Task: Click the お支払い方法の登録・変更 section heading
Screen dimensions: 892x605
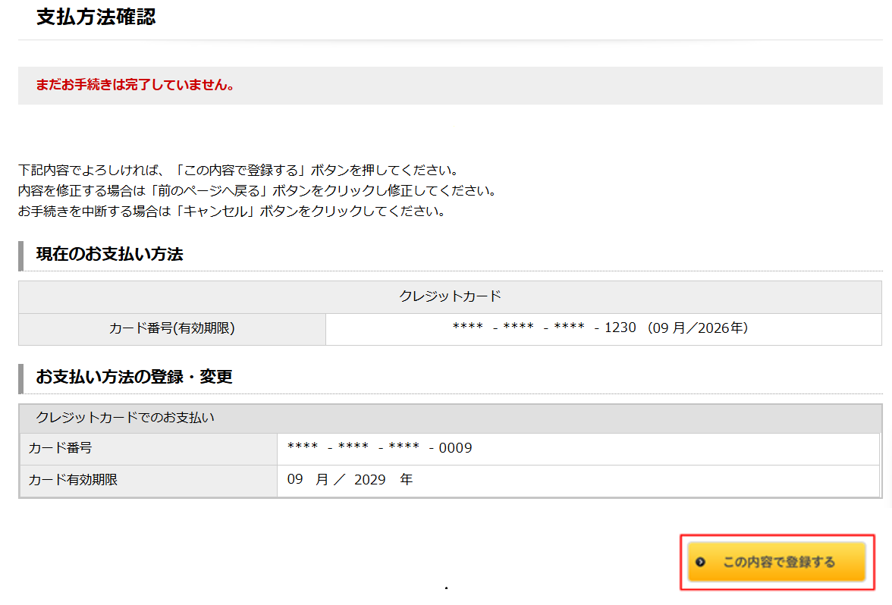Action: tap(133, 376)
